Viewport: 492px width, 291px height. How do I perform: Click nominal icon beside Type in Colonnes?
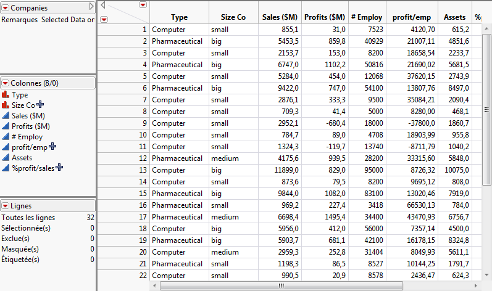[x=6, y=95]
